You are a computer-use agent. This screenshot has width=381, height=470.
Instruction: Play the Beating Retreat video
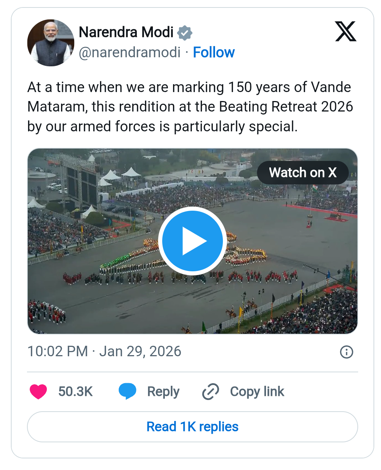click(193, 241)
